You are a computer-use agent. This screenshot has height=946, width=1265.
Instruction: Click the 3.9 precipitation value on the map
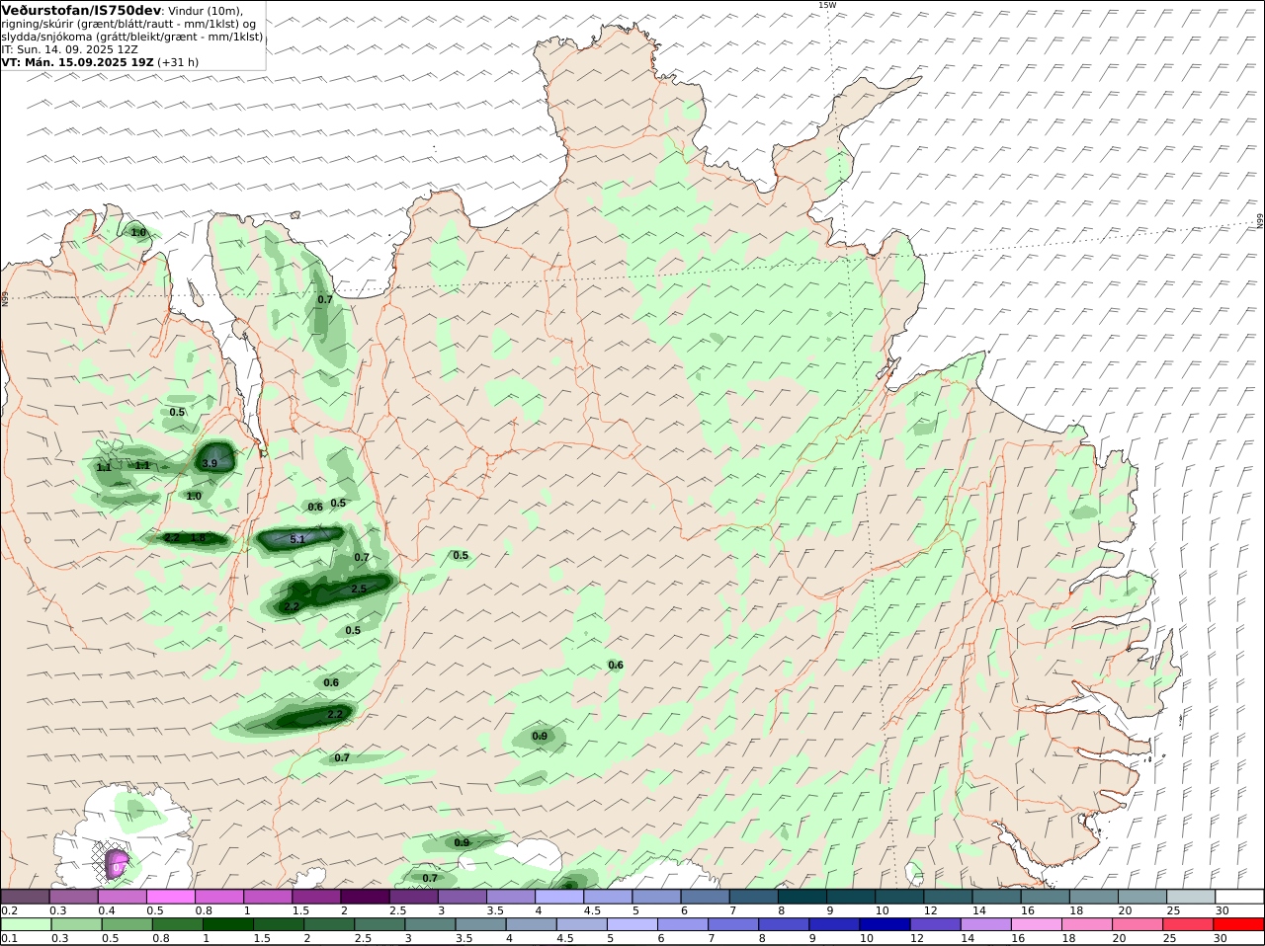210,463
